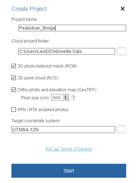The height and width of the screenshot is (183, 137).
Task: Click the Cloud project folder path field
Action: (x=66, y=51)
